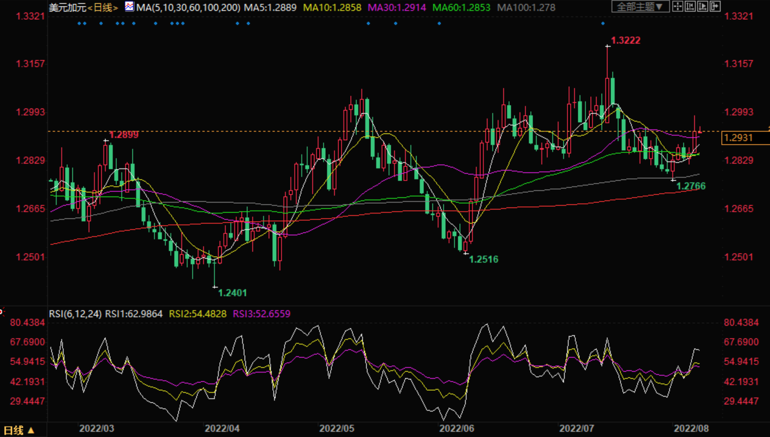Click the blue event dot above 1.3222 peak
Image resolution: width=770 pixels, height=437 pixels.
coord(603,23)
